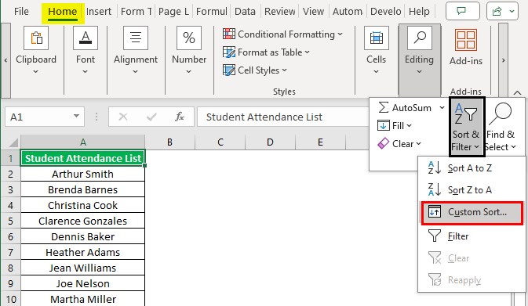Click the Fill down-arrow icon
The width and height of the screenshot is (528, 306).
pyautogui.click(x=383, y=126)
